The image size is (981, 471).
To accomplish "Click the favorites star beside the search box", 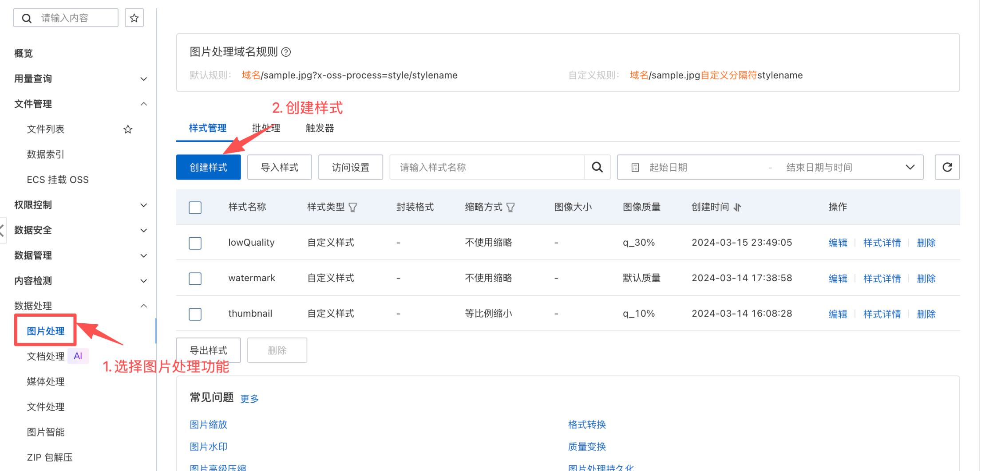I will point(134,18).
